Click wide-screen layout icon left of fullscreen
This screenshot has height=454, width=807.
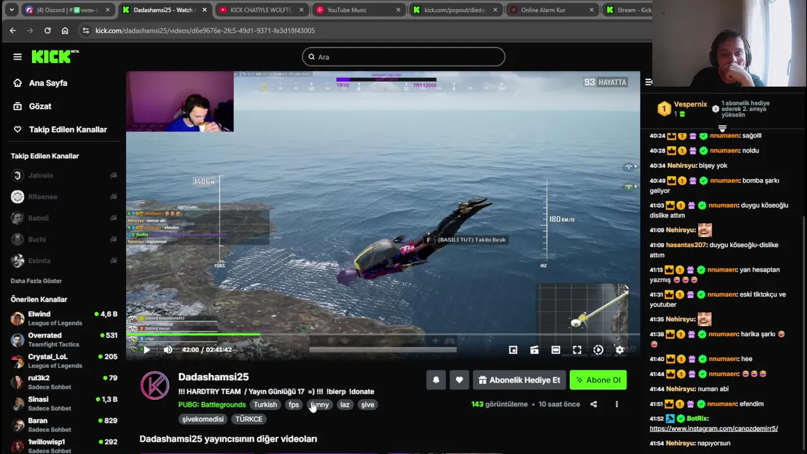click(x=555, y=350)
